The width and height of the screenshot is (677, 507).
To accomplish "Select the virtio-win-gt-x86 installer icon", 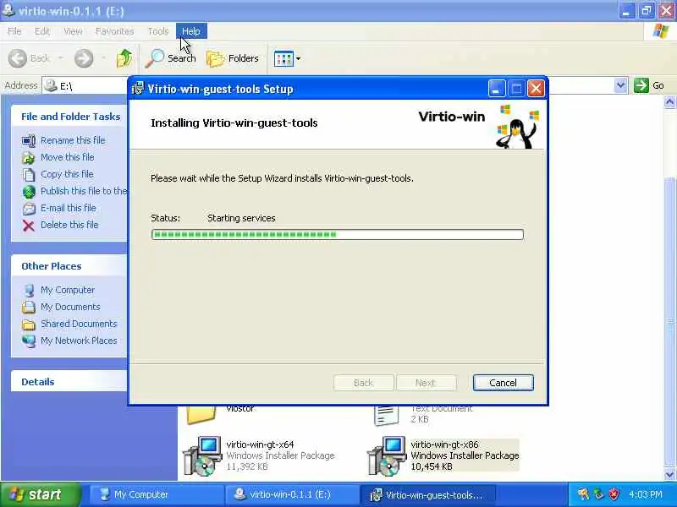I will click(386, 456).
